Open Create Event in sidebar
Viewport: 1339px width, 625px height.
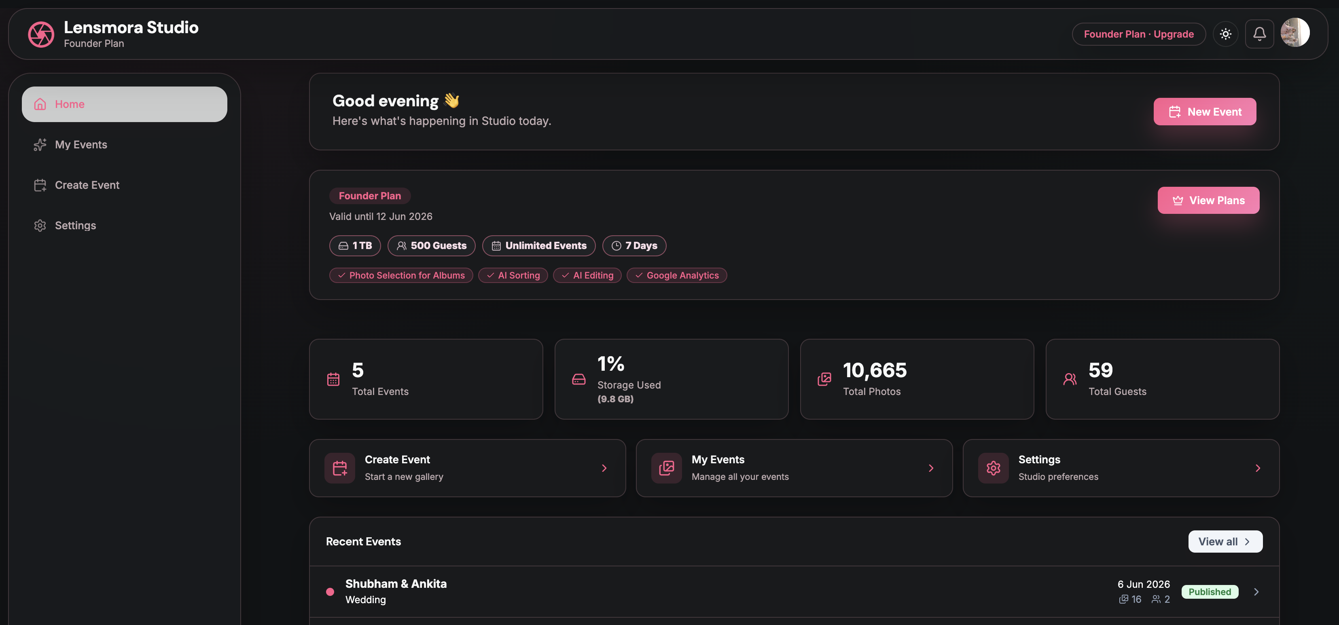[124, 186]
